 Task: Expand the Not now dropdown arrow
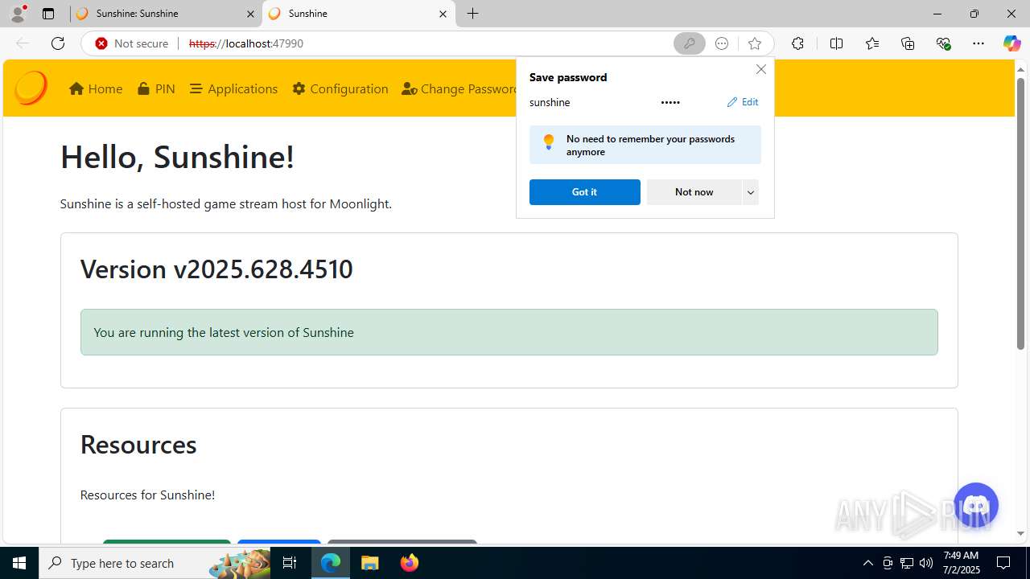click(751, 192)
